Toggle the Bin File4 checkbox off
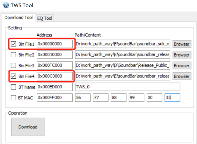Image resolution: width=197 pixels, height=144 pixels. [13, 76]
